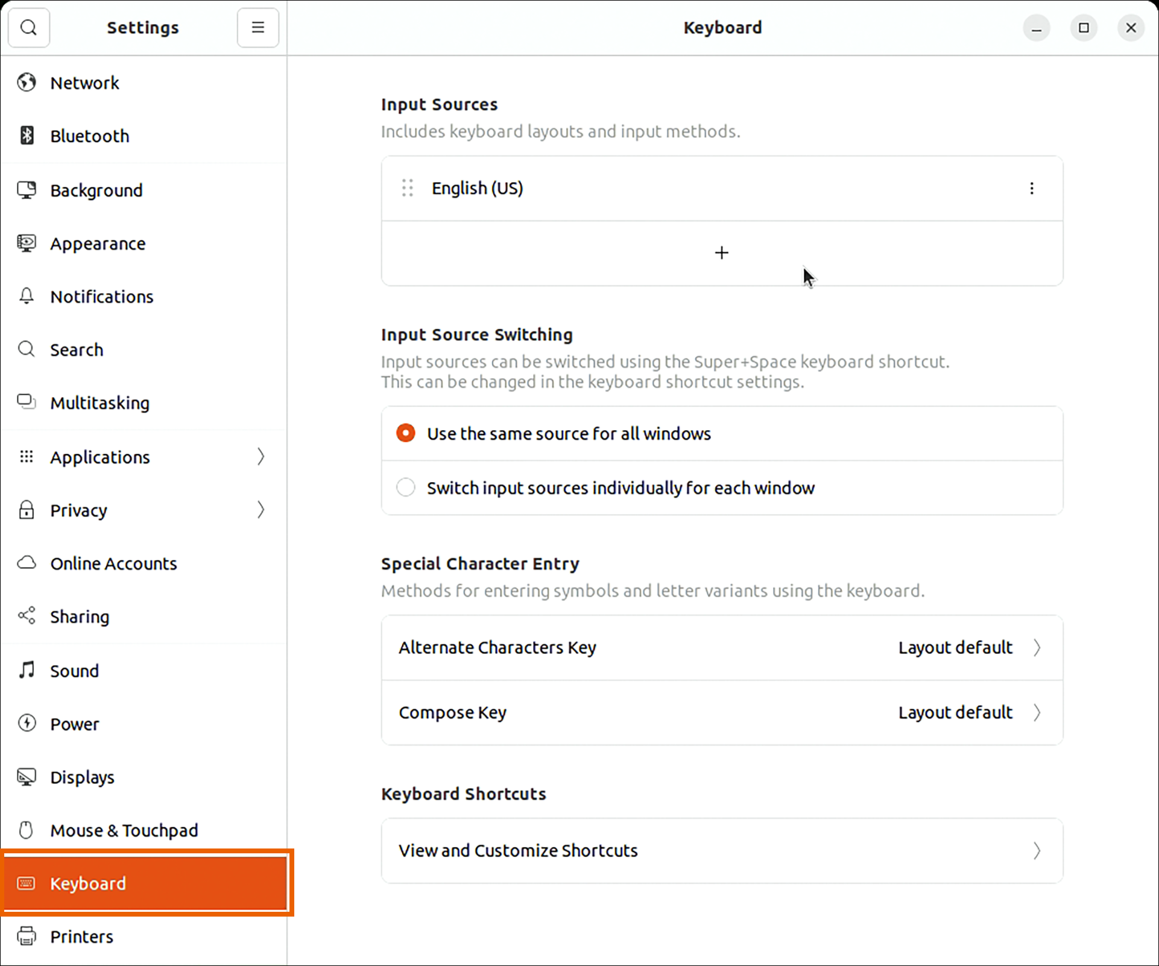This screenshot has width=1159, height=966.
Task: Open the hamburger menu in the Settings header
Action: click(x=257, y=28)
